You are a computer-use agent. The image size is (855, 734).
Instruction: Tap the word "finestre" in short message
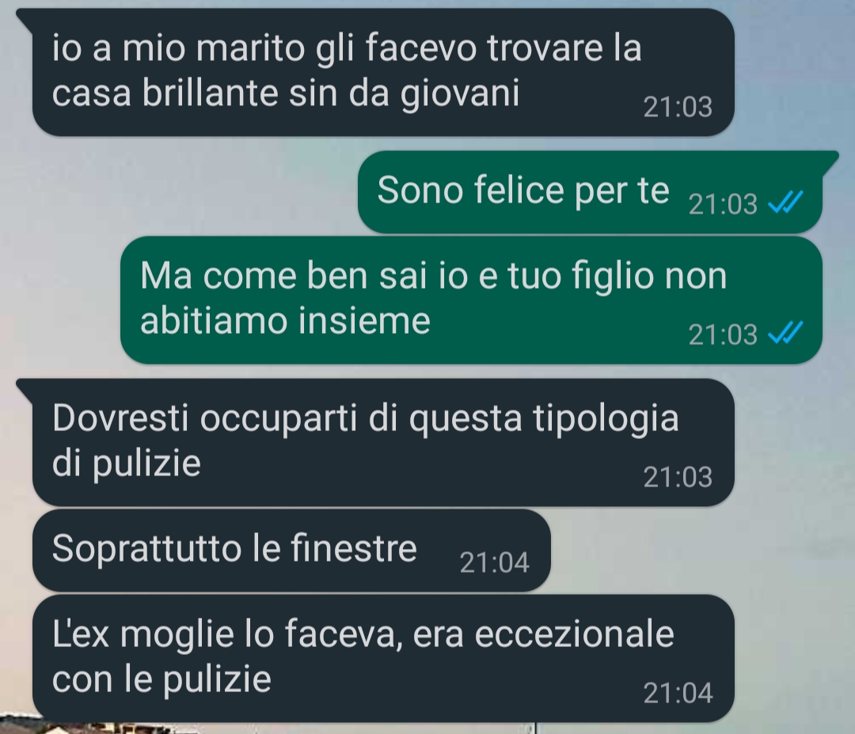353,548
